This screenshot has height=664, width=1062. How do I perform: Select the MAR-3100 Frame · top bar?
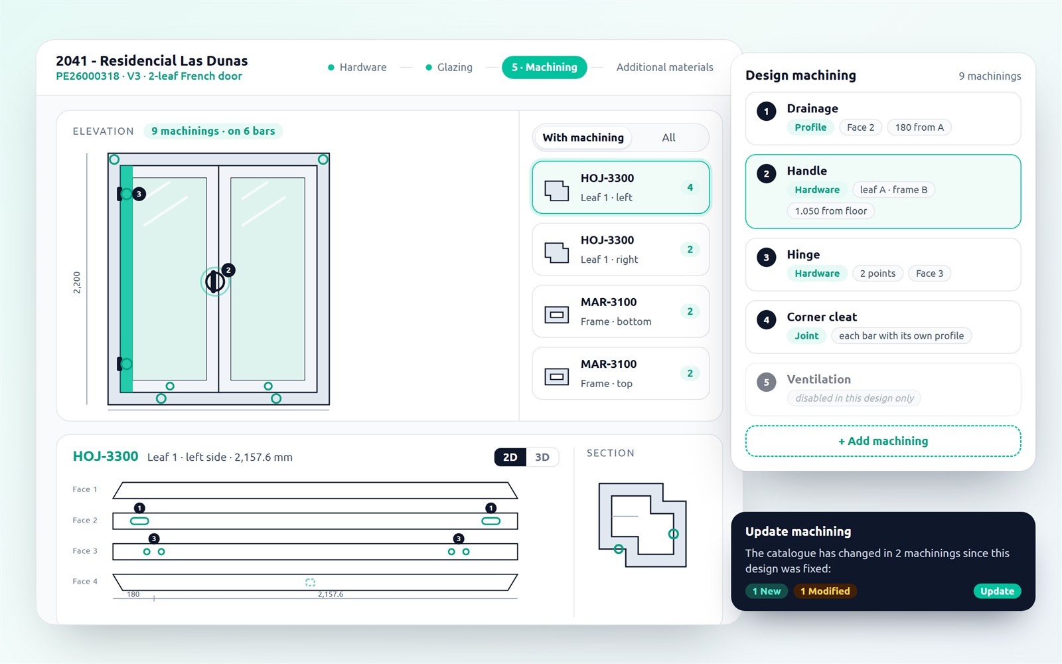click(621, 374)
